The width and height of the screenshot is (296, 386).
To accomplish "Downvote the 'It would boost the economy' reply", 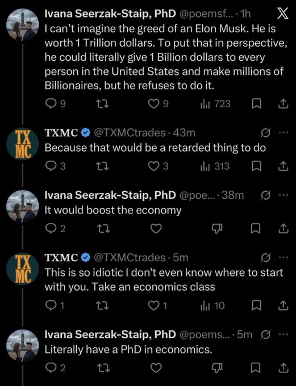I will pos(217,229).
